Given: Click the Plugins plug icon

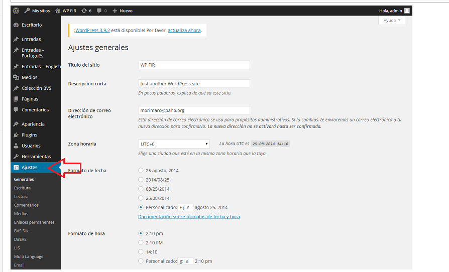Looking at the screenshot, I should click(x=16, y=135).
